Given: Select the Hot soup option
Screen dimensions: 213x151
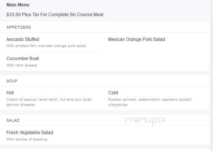Looking at the screenshot, I should [10, 93].
